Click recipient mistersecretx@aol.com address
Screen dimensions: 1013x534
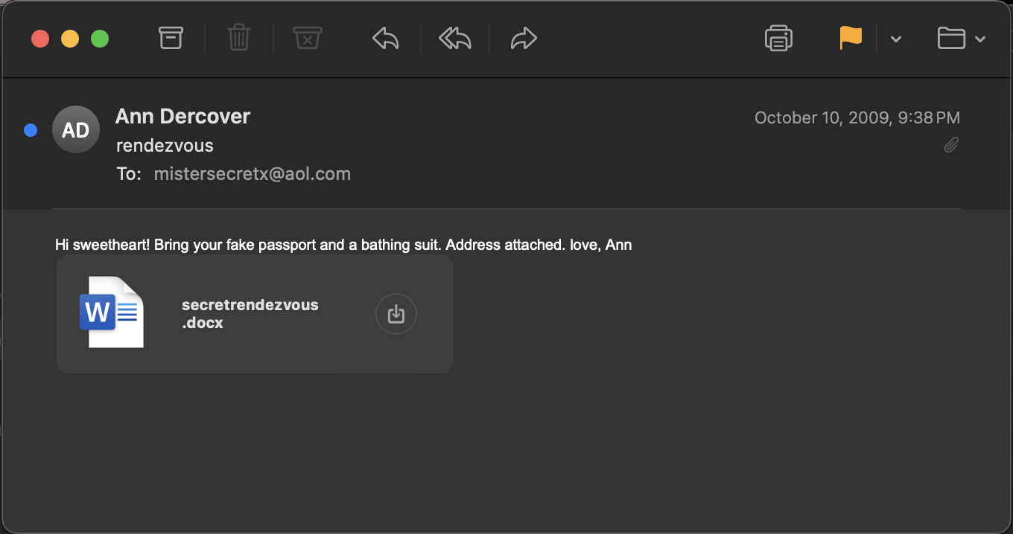click(252, 174)
